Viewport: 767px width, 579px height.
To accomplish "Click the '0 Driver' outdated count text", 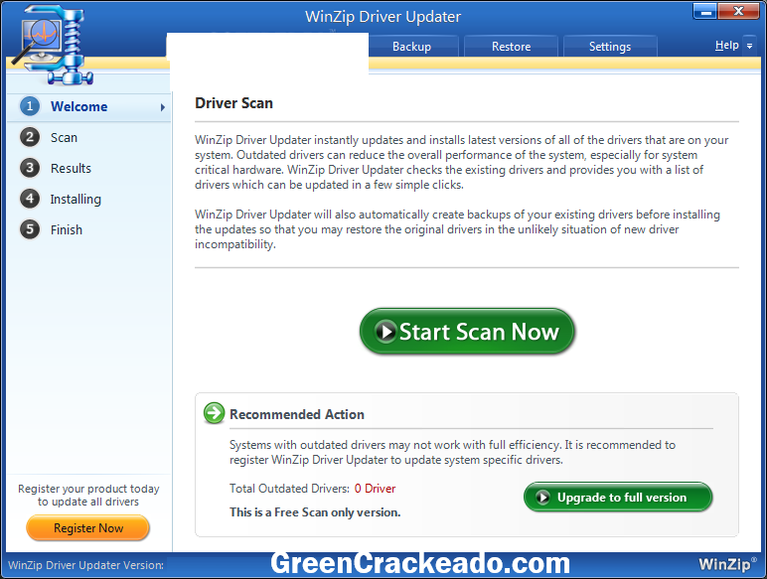I will 375,488.
